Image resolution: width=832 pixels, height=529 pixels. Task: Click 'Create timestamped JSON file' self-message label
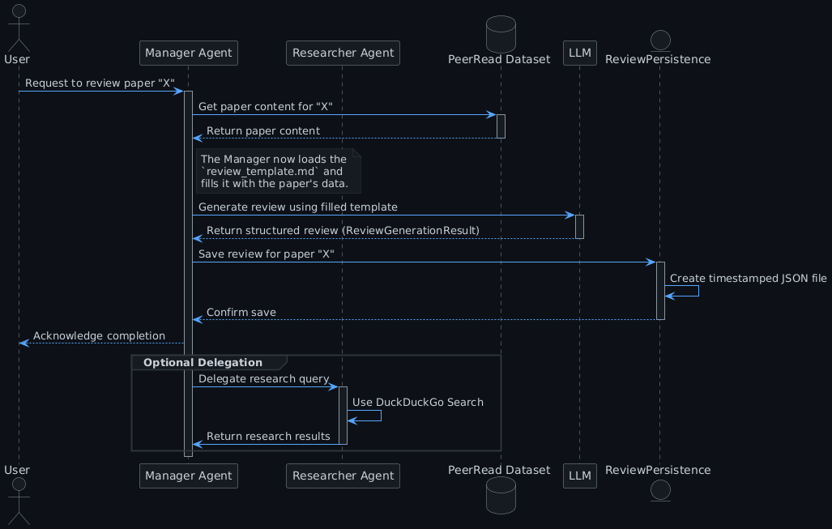(x=749, y=279)
